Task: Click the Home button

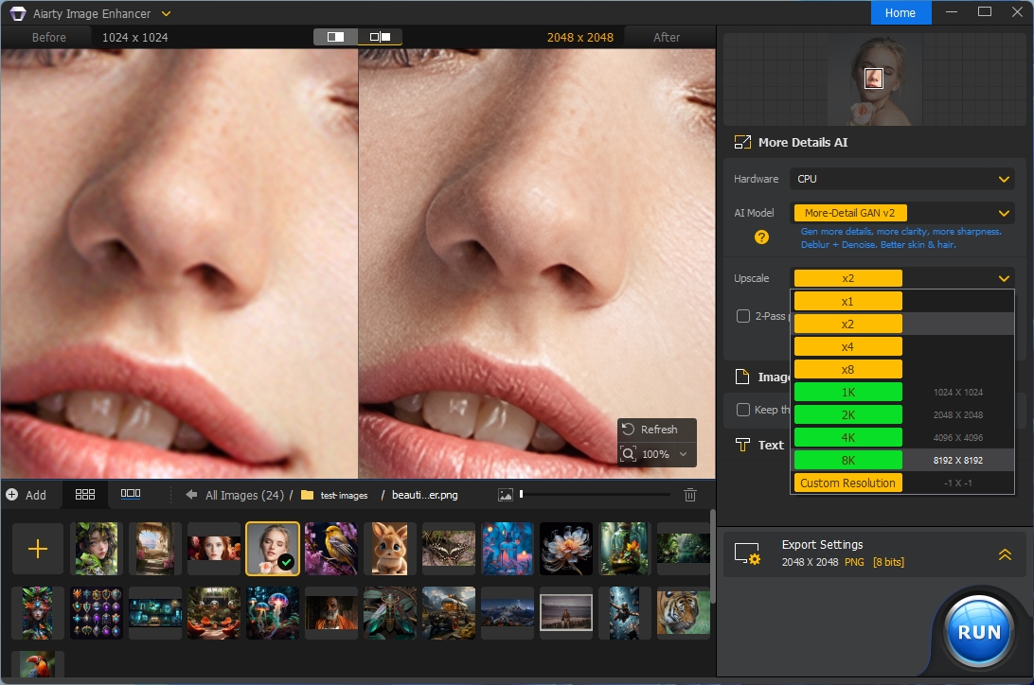Action: click(x=900, y=13)
